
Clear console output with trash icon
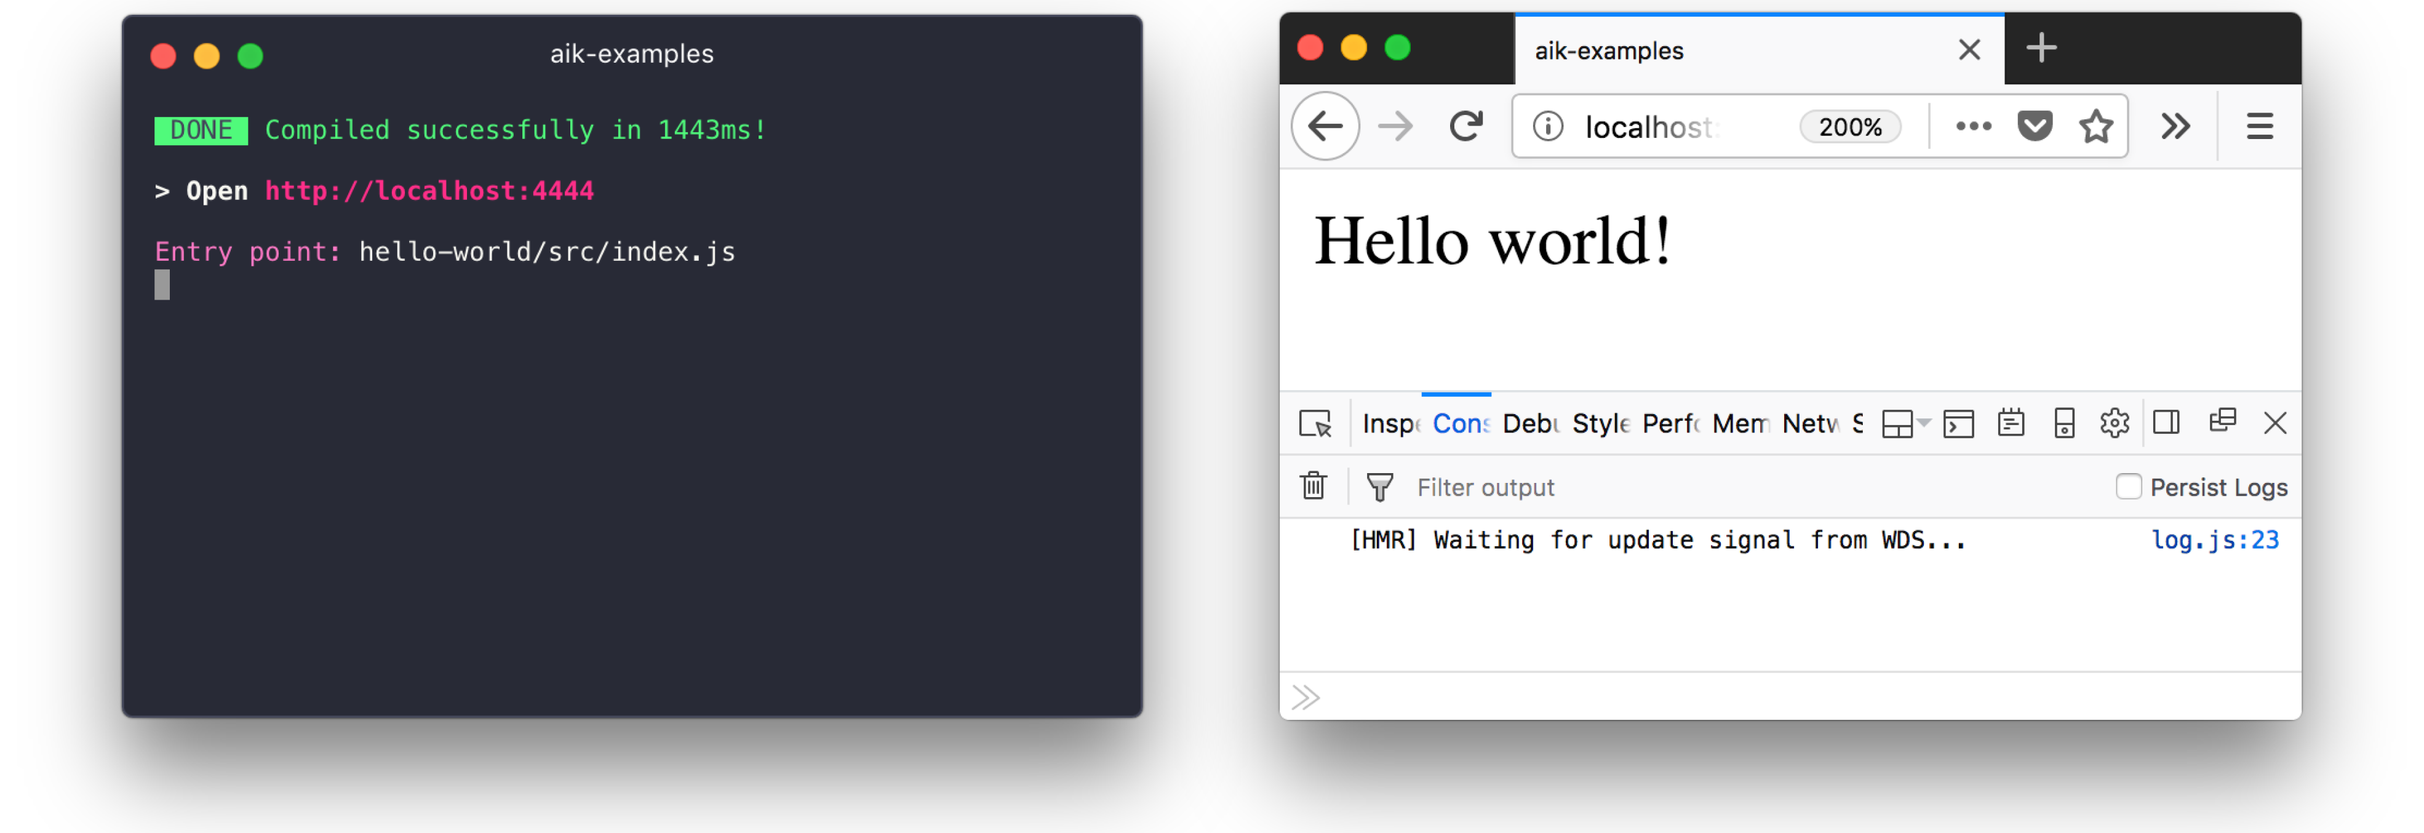coord(1313,487)
